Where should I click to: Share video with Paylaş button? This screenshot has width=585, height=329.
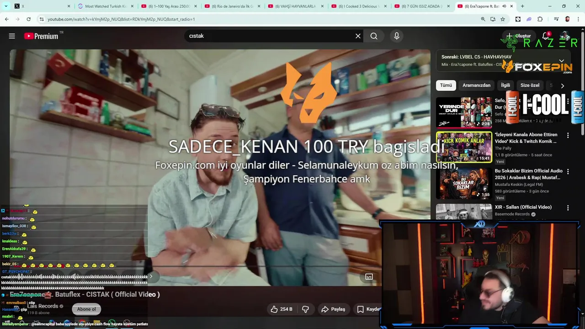(x=333, y=309)
